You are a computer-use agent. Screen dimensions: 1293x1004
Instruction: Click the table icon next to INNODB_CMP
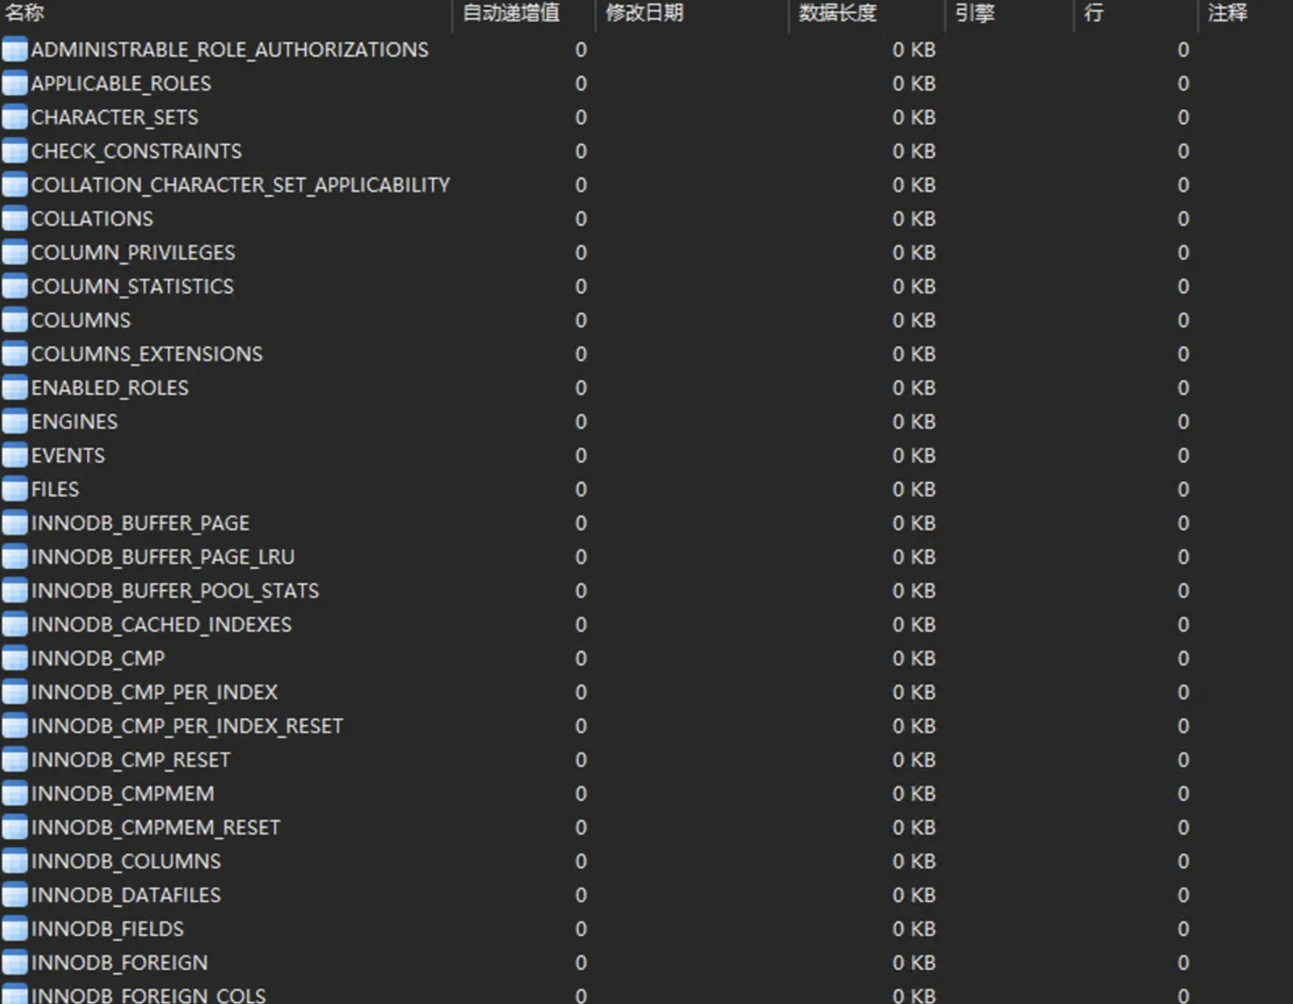(15, 658)
